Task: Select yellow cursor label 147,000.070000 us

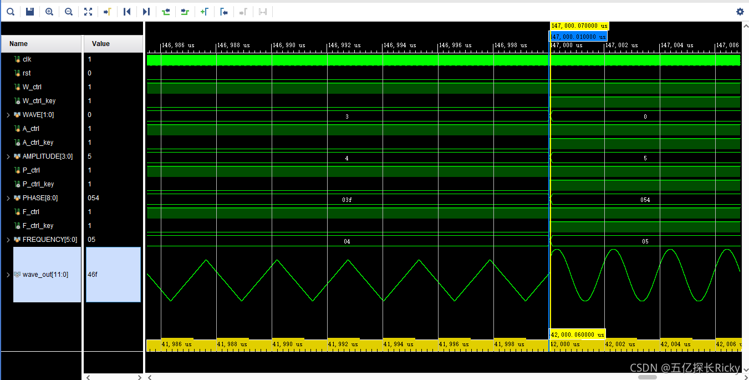Action: [579, 26]
